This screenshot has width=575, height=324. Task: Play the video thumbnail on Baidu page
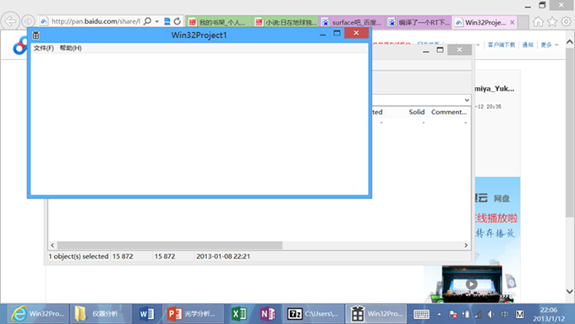coord(472,283)
